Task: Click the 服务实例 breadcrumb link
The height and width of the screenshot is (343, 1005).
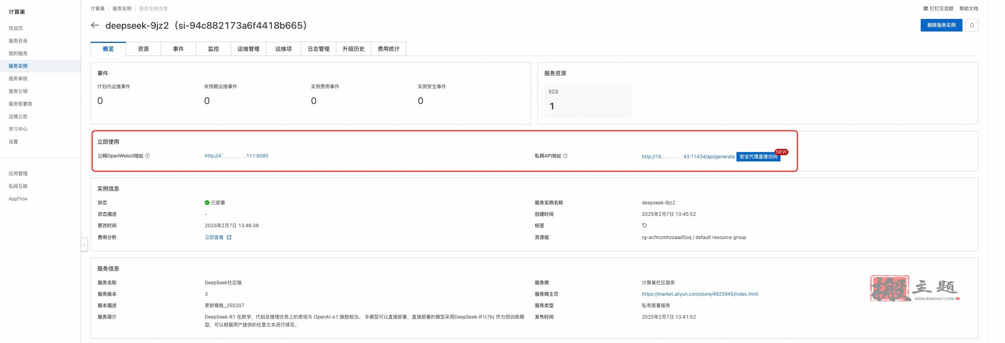Action: coord(122,9)
